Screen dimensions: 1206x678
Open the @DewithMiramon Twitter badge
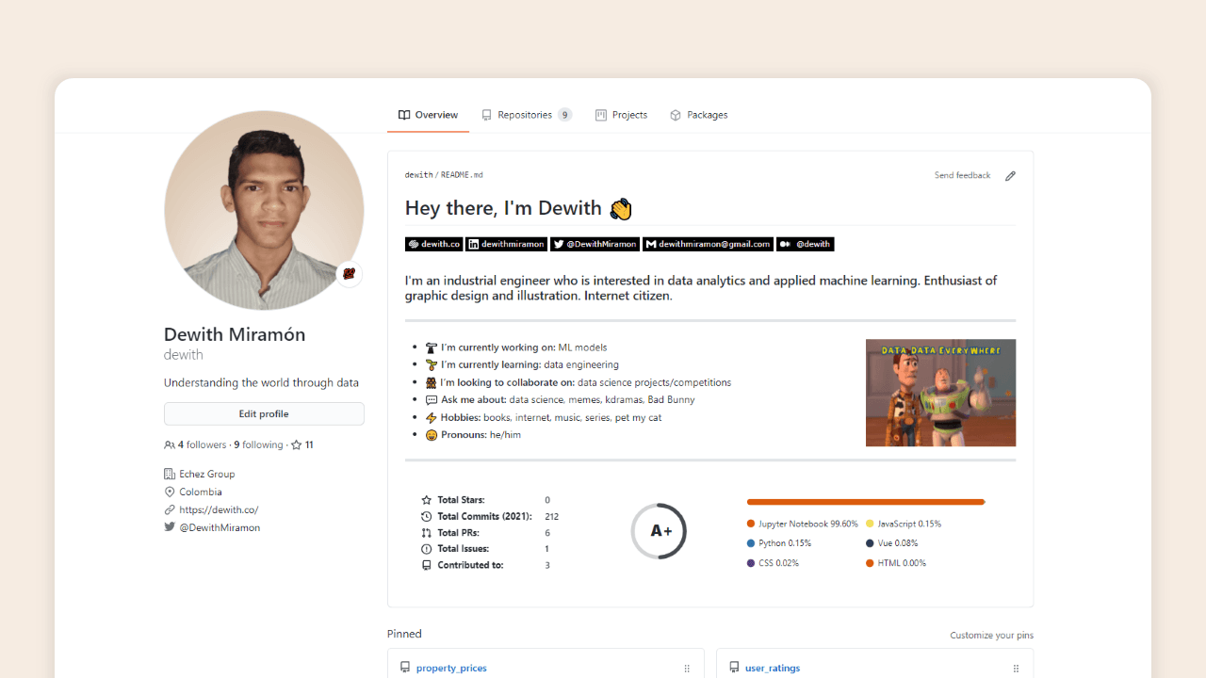[x=595, y=244]
